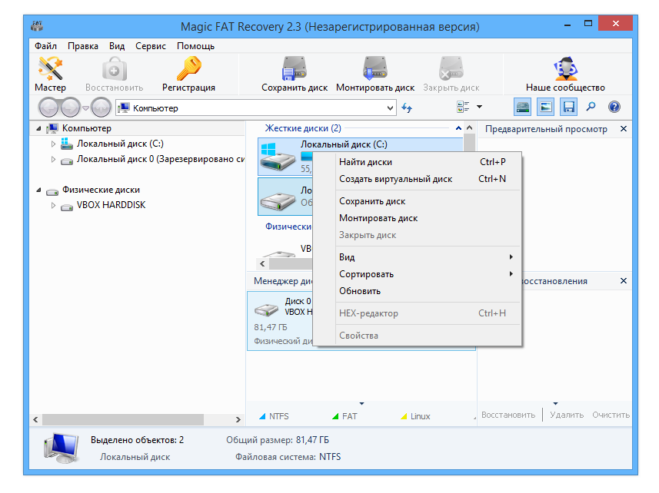Click the Очистить button
The width and height of the screenshot is (659, 493).
tap(611, 415)
